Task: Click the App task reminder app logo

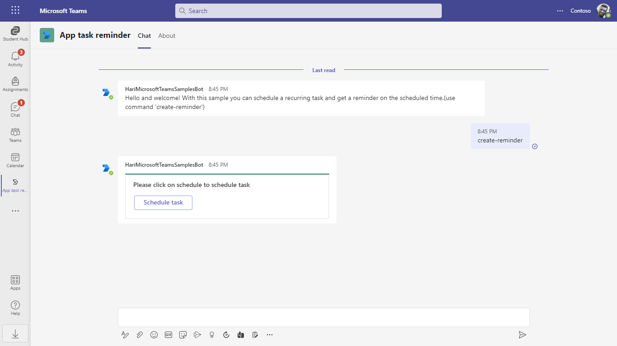Action: 47,35
